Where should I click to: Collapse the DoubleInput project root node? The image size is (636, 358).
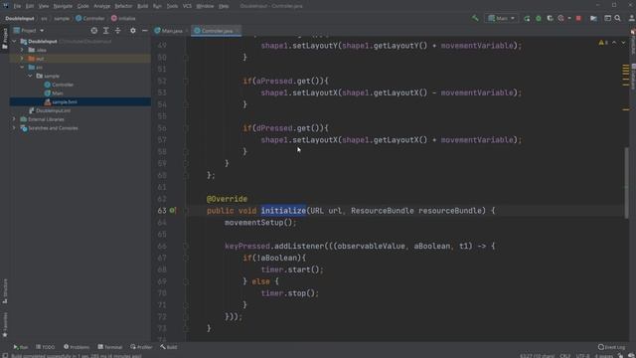coord(14,42)
